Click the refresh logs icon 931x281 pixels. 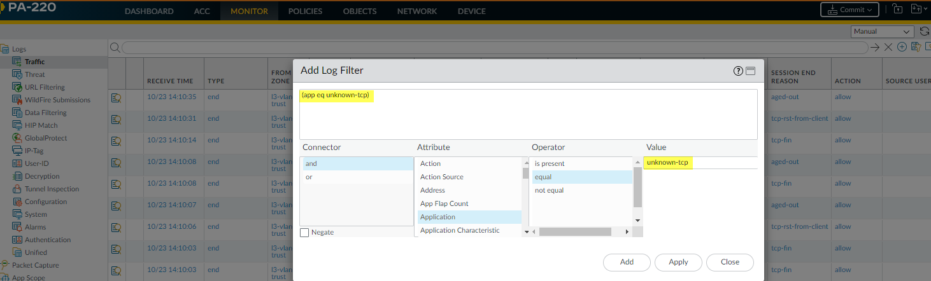click(925, 31)
